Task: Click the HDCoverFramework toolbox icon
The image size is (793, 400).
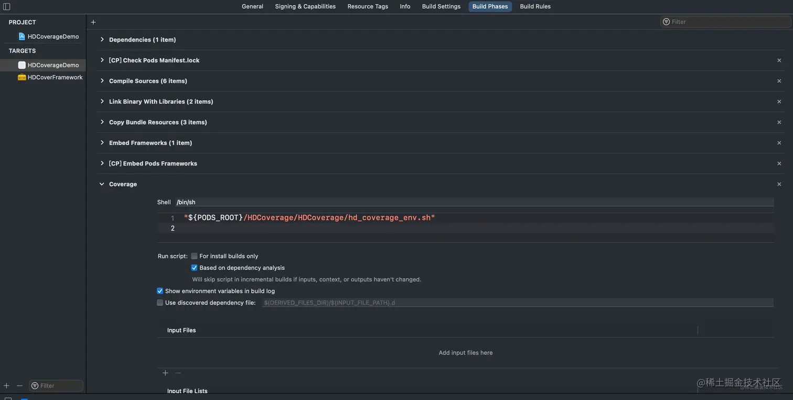Action: pyautogui.click(x=22, y=77)
